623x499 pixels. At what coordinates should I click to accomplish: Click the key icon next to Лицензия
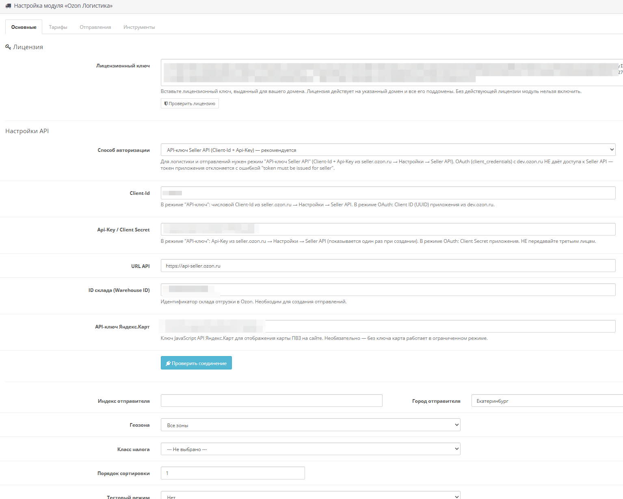coord(8,47)
